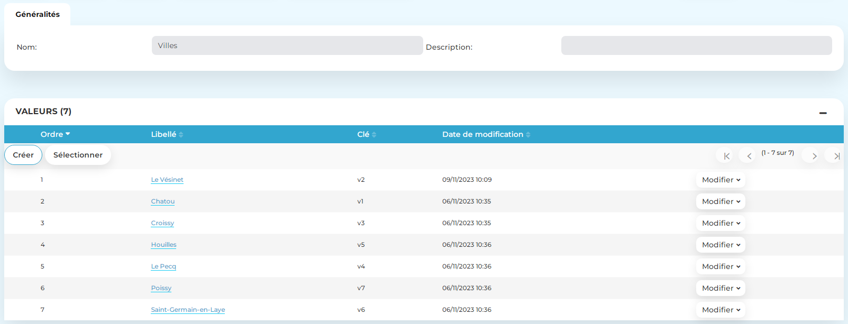Open Modifier dropdown for Chatou row

pyautogui.click(x=721, y=201)
